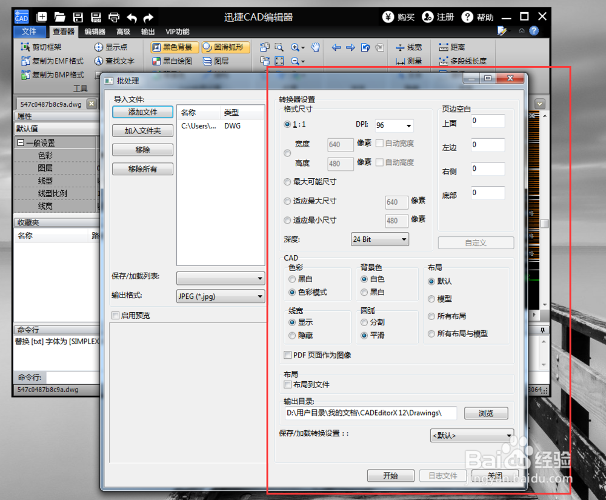This screenshot has width=606, height=500.
Task: Select the 黑白 color radio button
Action: [292, 279]
